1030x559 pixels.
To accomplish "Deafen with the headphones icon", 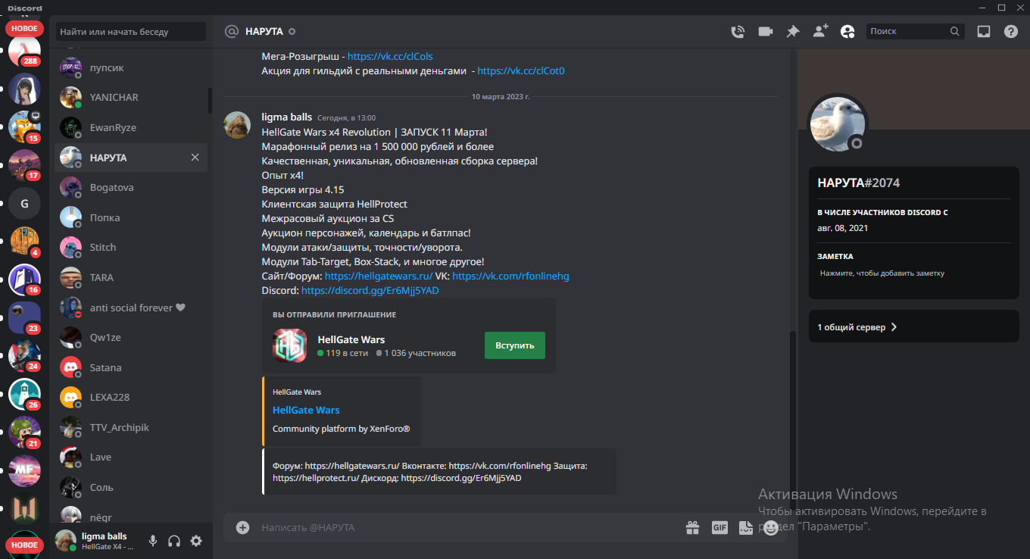I will 174,541.
